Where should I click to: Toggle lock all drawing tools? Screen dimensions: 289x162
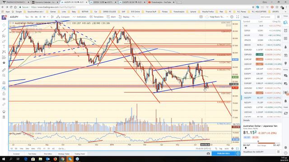(4, 94)
